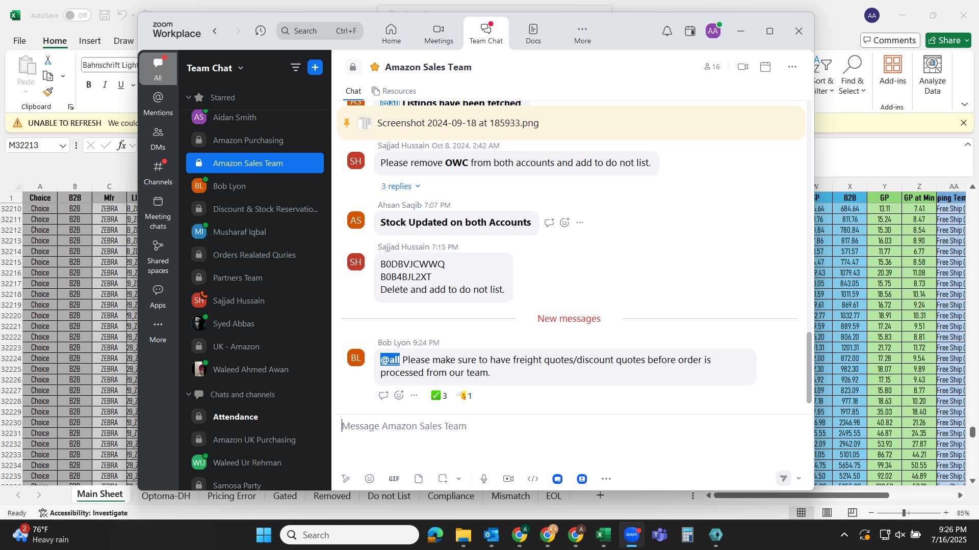The width and height of the screenshot is (979, 550).
Task: Click Excel Format Painter brush icon
Action: [x=48, y=92]
